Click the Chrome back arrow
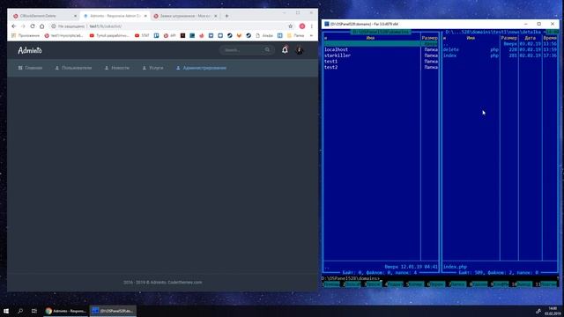The width and height of the screenshot is (564, 317). pos(14,26)
